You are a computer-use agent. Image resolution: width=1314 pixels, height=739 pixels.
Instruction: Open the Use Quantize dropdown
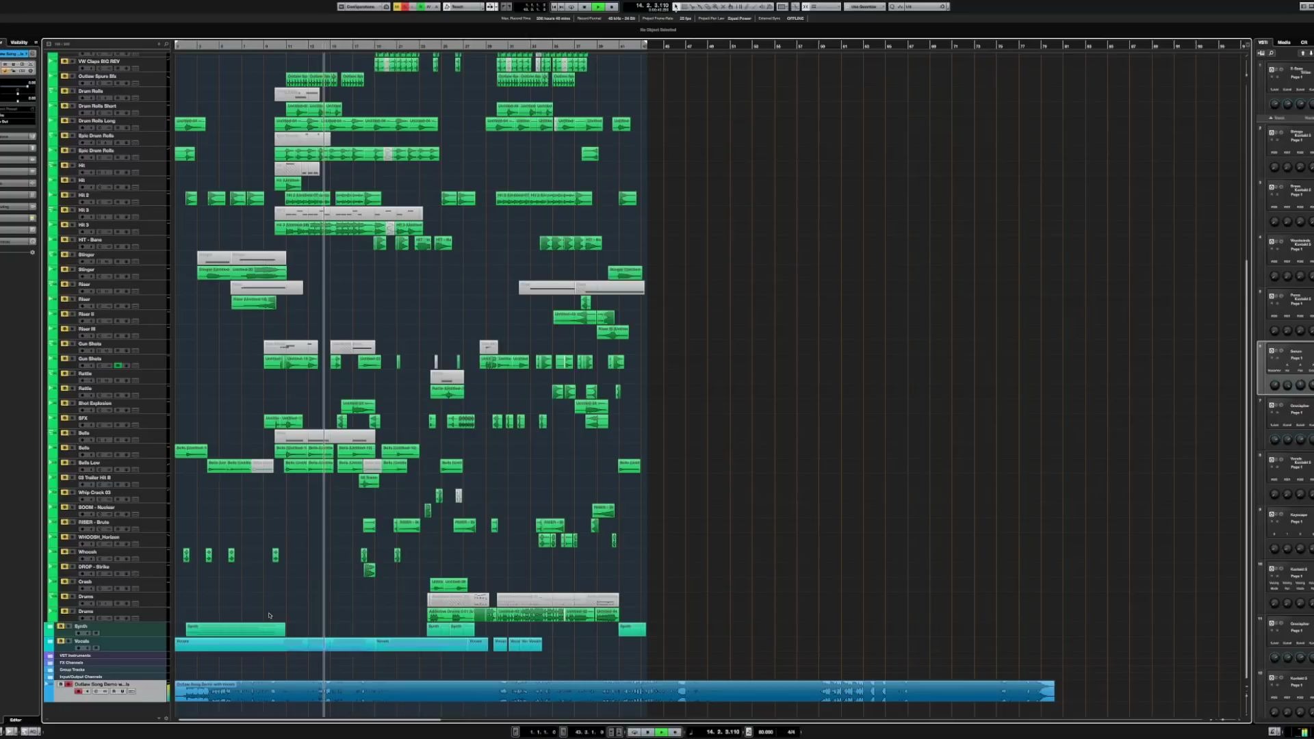coord(864,7)
